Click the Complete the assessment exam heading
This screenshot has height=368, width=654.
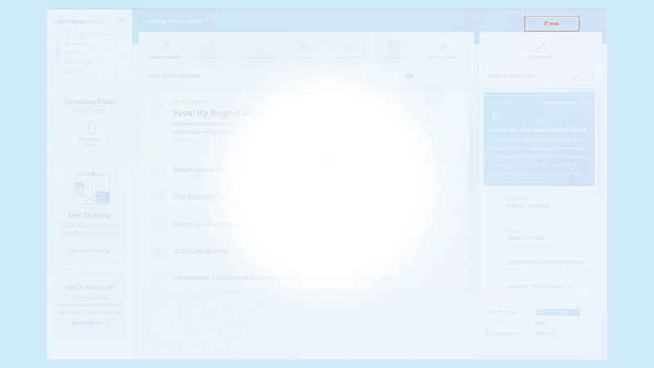click(539, 130)
